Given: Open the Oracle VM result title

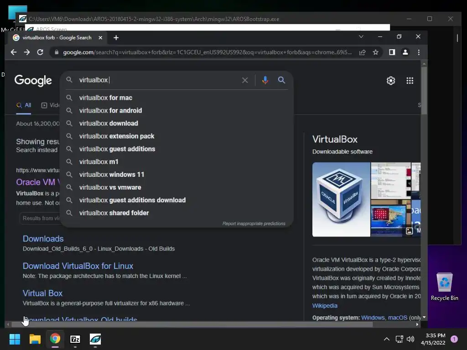Looking at the screenshot, I should click(x=38, y=182).
